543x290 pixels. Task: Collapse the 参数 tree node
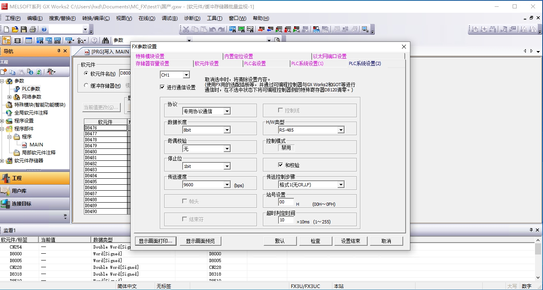[2, 81]
